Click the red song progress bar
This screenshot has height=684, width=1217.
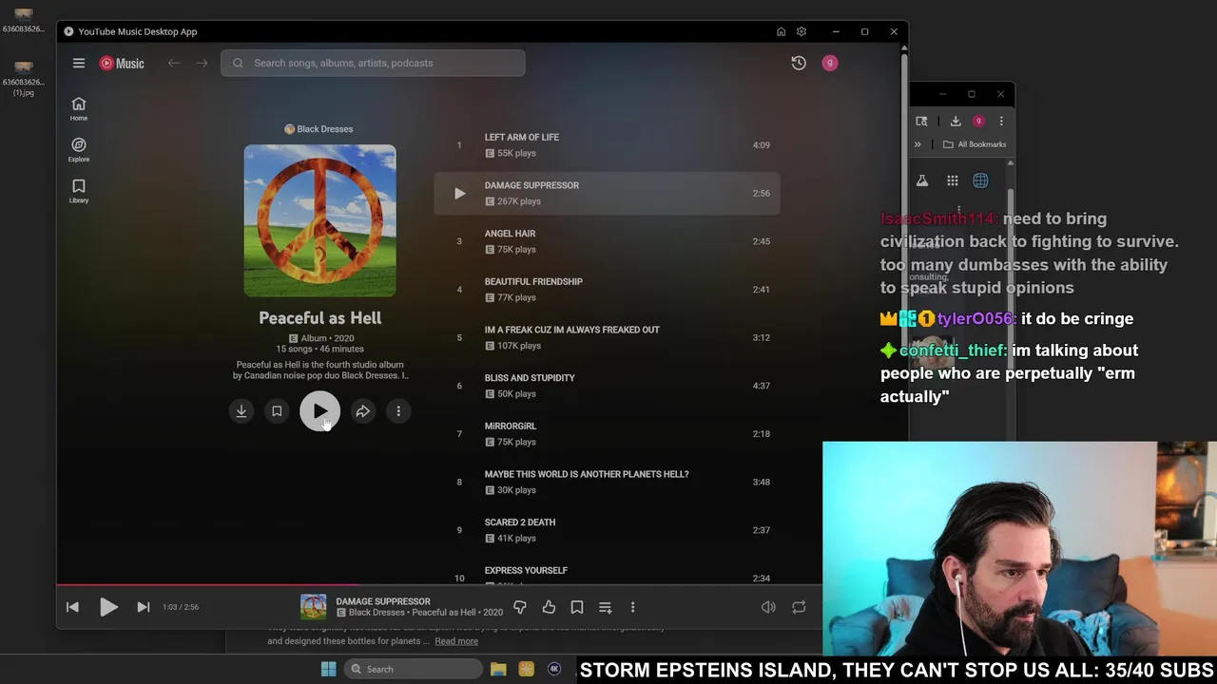pos(207,585)
